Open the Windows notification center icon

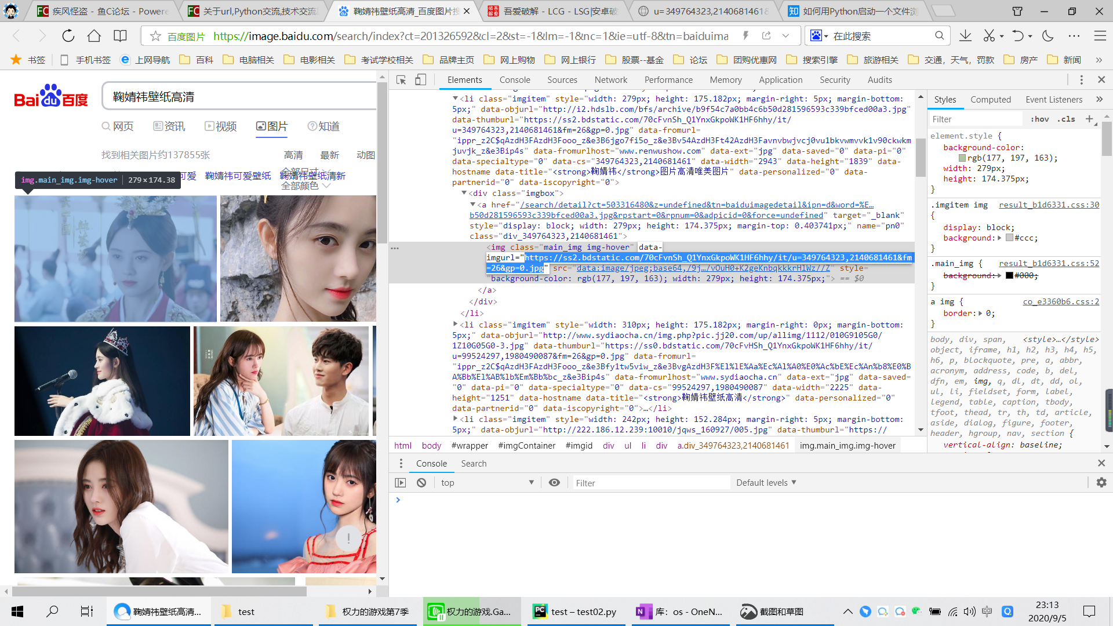[x=1089, y=612]
